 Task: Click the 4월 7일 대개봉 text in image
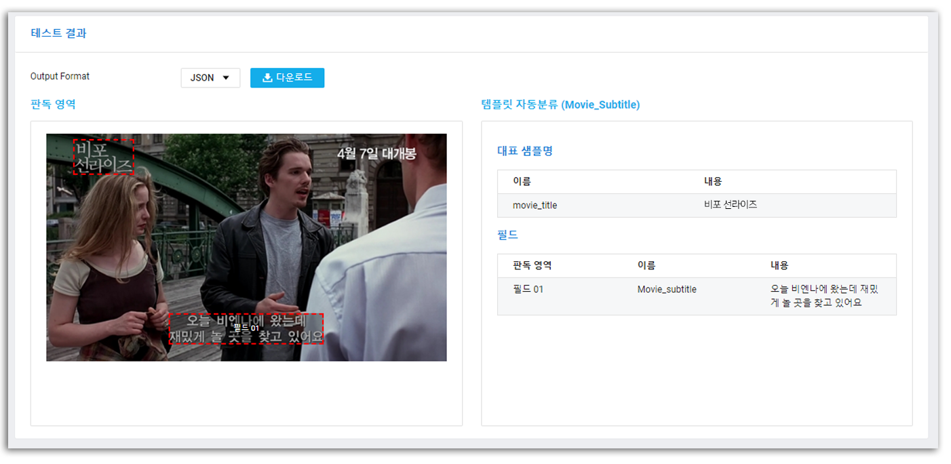click(376, 153)
